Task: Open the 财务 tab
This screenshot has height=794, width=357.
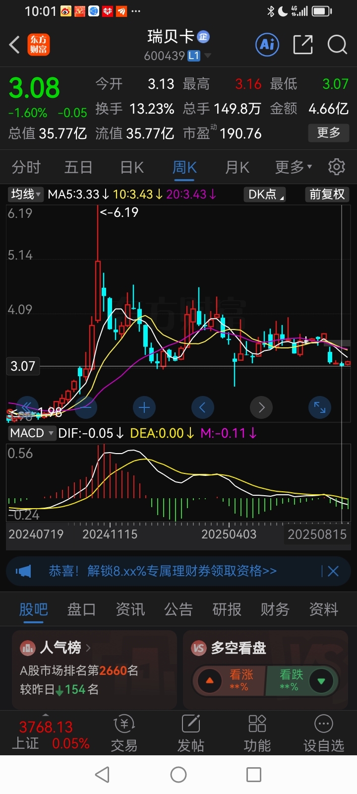Action: click(x=275, y=609)
